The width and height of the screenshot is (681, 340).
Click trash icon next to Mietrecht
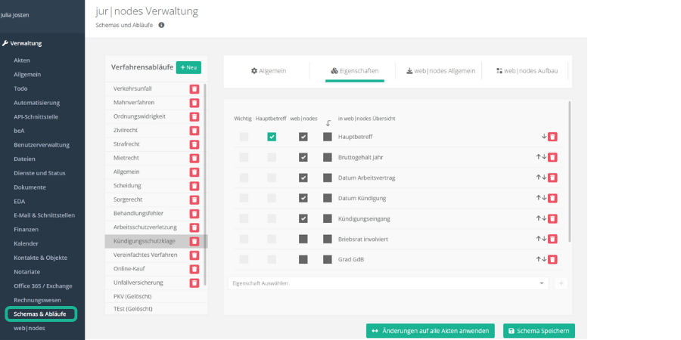coord(194,158)
